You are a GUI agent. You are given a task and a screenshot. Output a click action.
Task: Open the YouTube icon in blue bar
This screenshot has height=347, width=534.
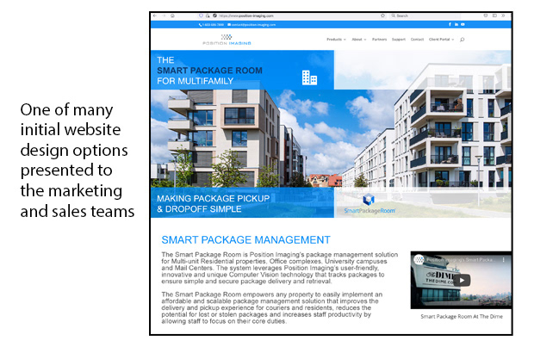click(463, 24)
